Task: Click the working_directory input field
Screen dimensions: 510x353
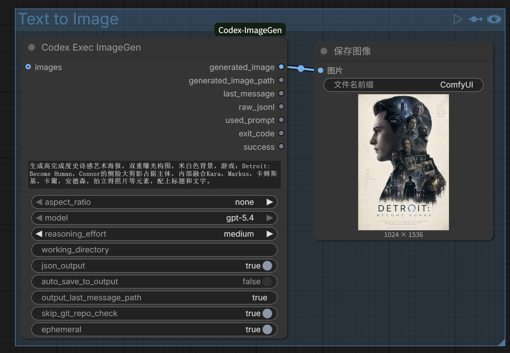Action: coord(154,250)
